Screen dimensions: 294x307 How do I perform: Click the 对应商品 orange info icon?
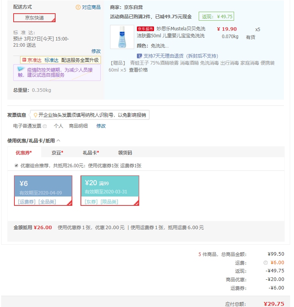tap(78, 7)
